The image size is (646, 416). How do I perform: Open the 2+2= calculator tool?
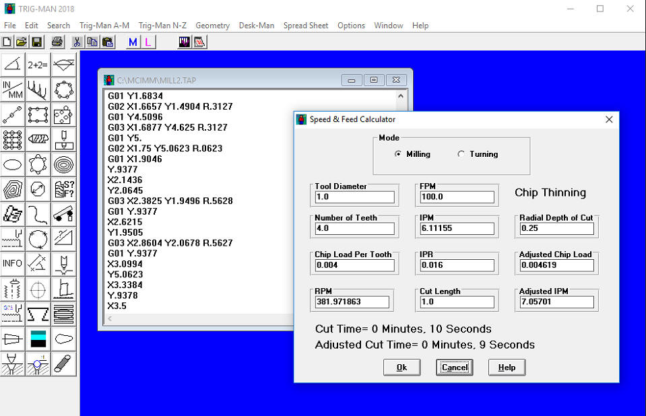pyautogui.click(x=38, y=65)
